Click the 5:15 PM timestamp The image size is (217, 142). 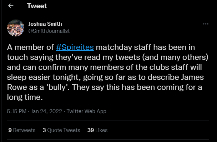point(17,111)
